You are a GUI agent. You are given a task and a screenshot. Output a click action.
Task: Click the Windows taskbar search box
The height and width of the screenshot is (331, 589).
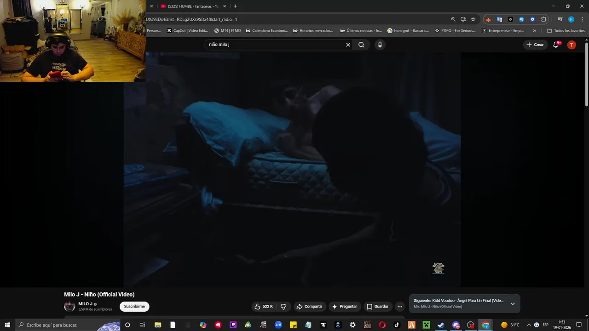pos(68,325)
